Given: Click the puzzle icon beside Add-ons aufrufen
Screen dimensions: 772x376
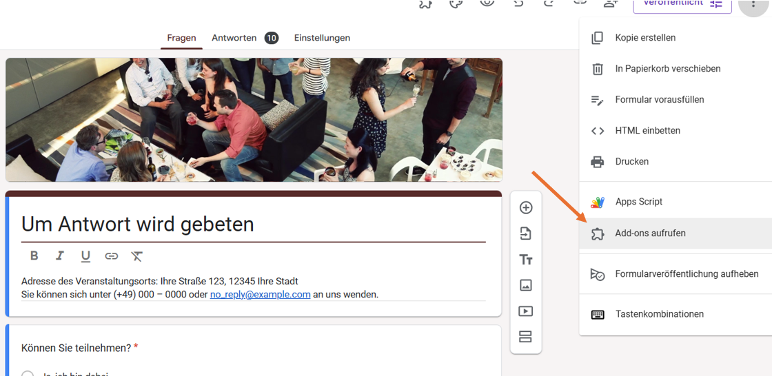Looking at the screenshot, I should 597,233.
